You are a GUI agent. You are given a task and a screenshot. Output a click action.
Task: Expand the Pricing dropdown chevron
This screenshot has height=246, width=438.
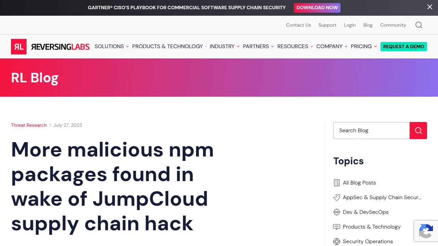pyautogui.click(x=375, y=46)
